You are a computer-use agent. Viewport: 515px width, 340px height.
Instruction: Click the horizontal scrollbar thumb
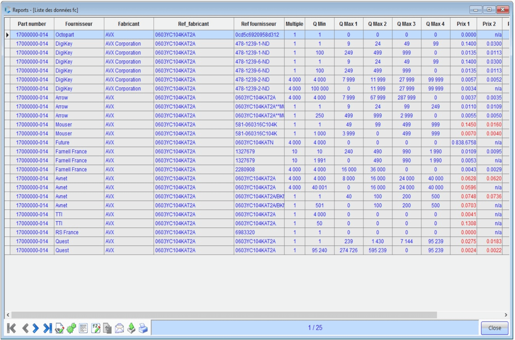click(224, 315)
